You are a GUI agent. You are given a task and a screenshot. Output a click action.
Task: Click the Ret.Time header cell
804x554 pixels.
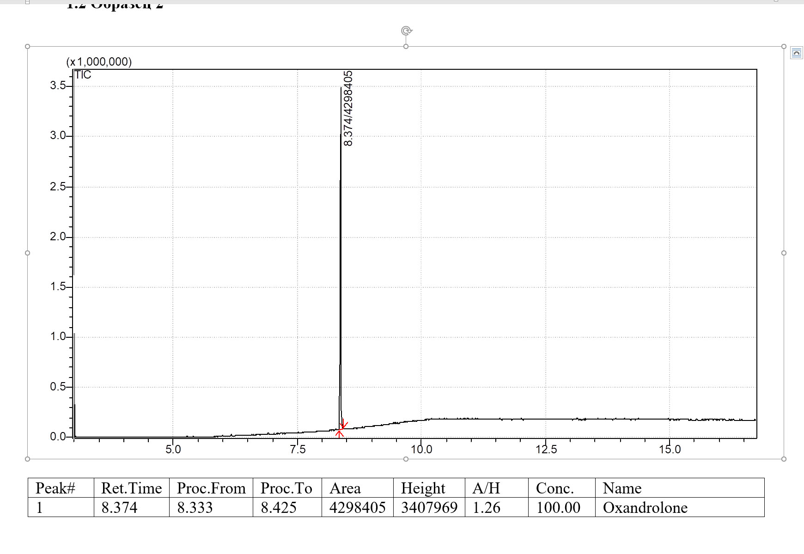point(131,488)
